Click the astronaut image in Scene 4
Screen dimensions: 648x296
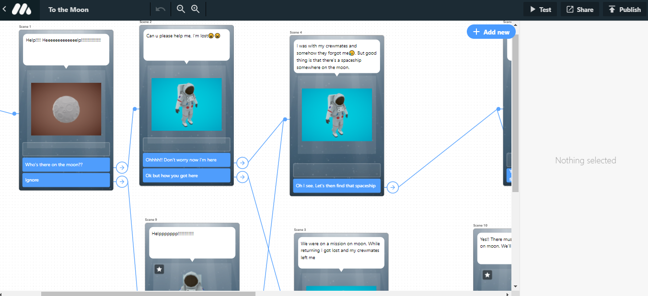(337, 115)
